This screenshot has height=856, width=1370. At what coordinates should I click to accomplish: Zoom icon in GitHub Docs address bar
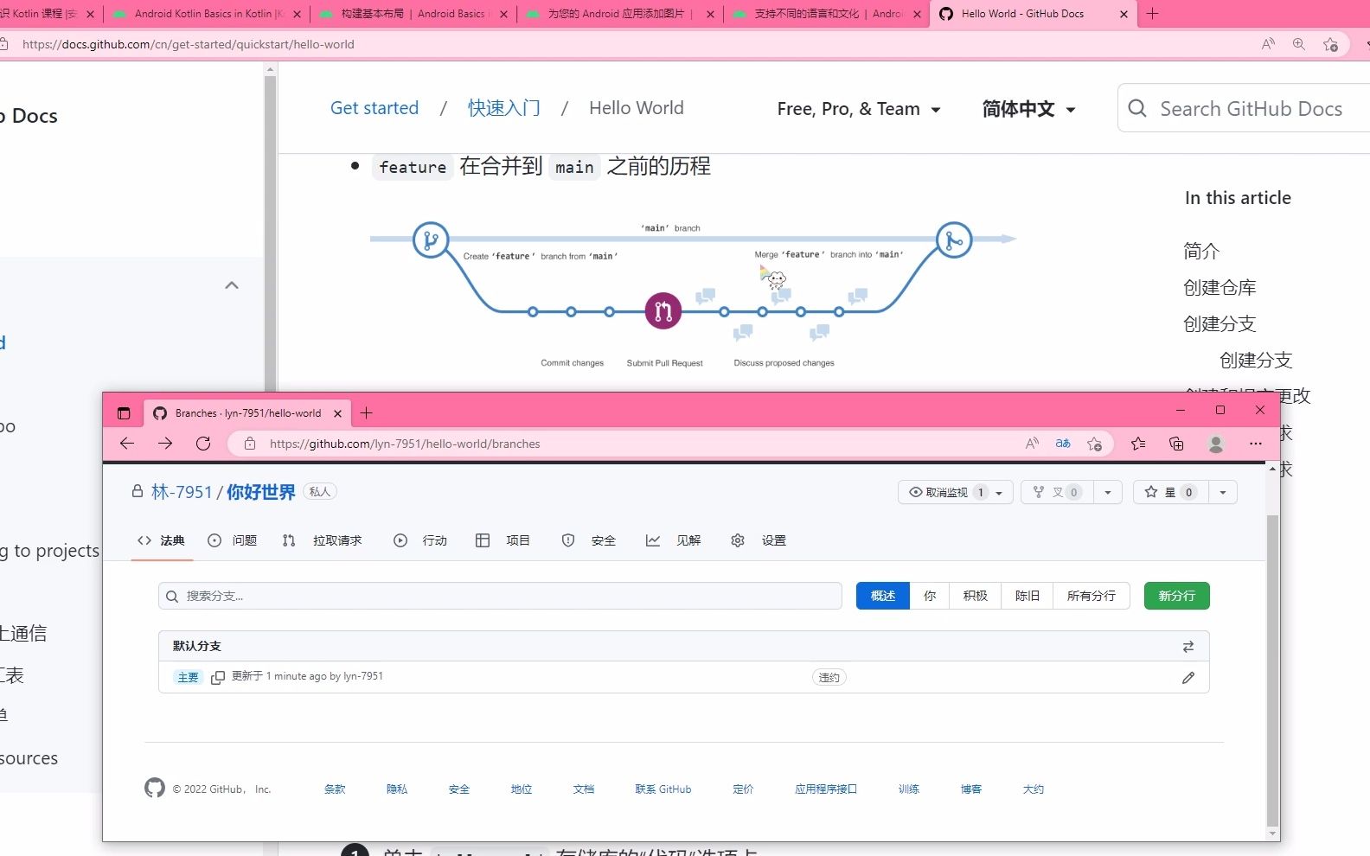tap(1299, 44)
